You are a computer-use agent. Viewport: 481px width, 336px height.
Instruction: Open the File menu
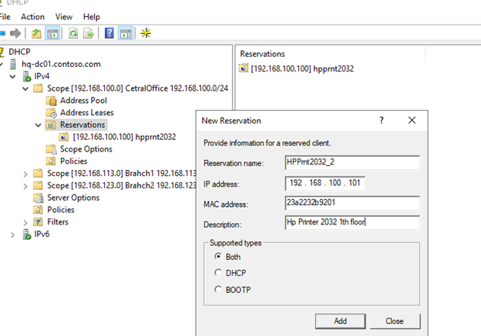5,17
